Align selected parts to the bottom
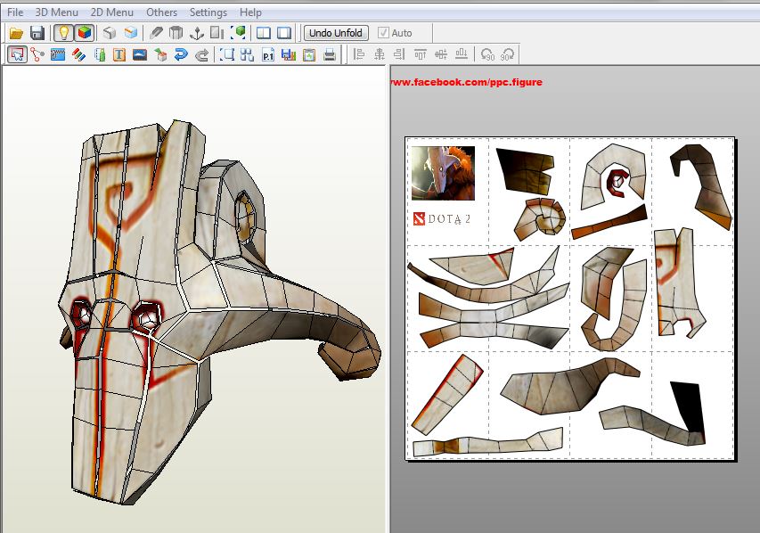The image size is (760, 533). pos(461,54)
